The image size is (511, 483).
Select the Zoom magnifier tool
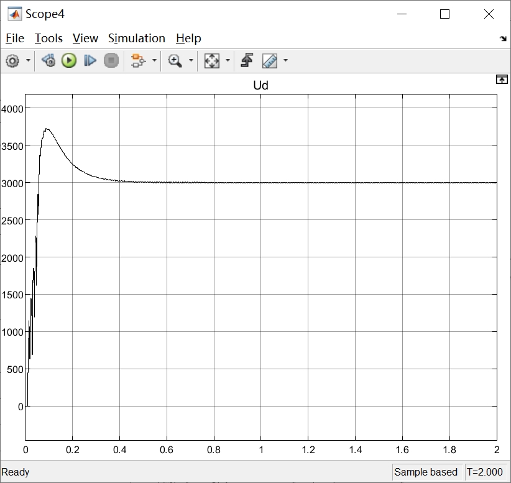coord(175,61)
